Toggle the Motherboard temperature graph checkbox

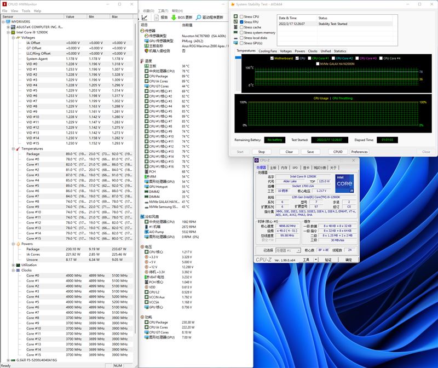(271, 58)
